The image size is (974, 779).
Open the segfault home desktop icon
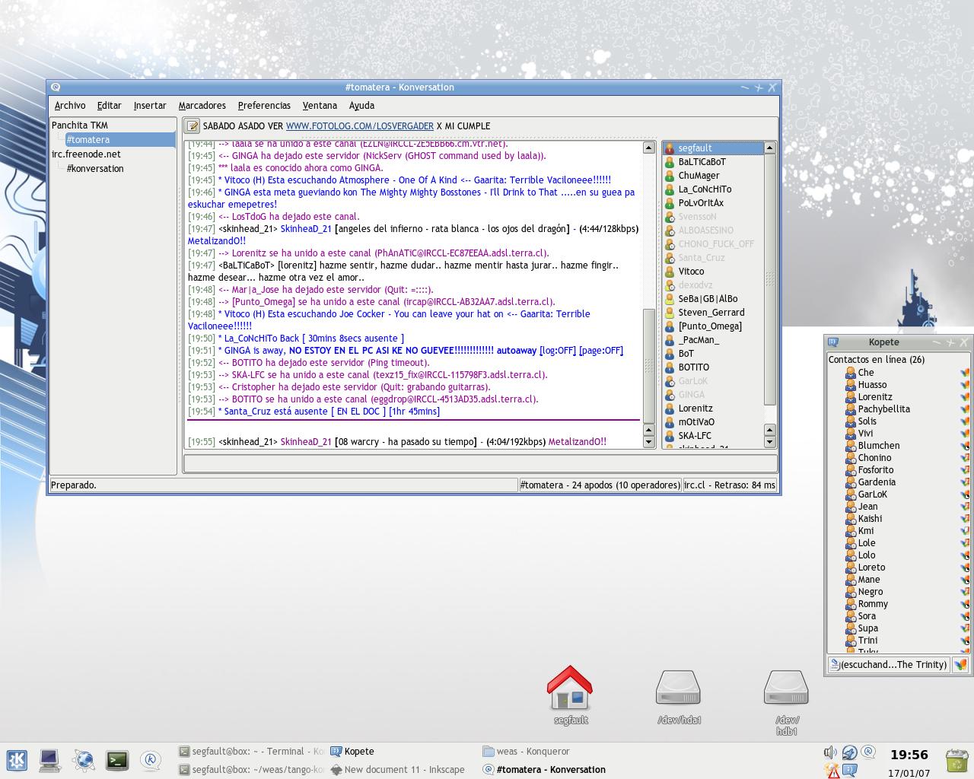570,695
